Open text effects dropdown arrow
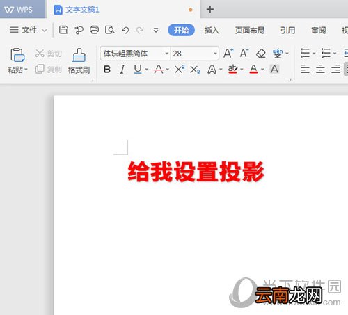The width and height of the screenshot is (348, 315). click(x=221, y=70)
